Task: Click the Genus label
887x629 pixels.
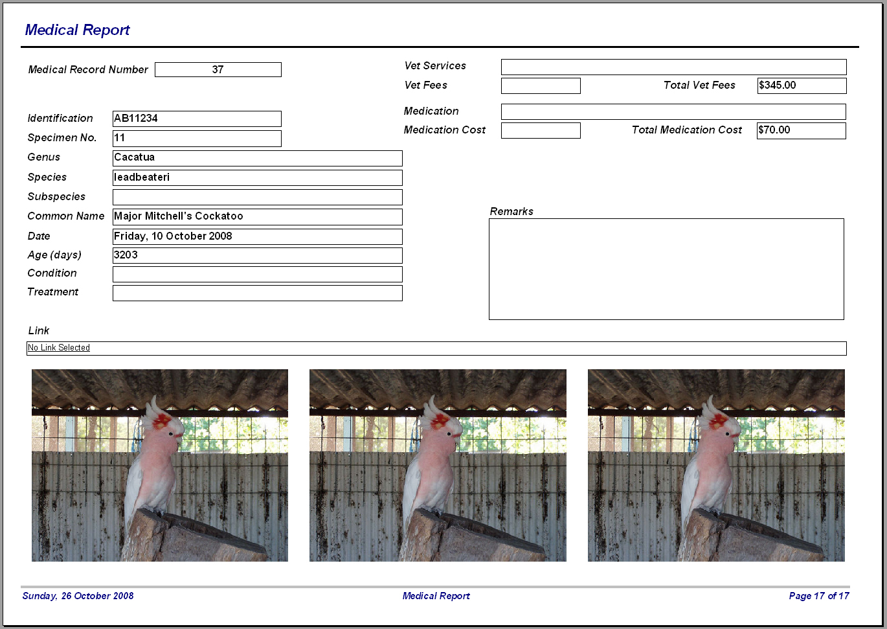Action: [x=43, y=157]
